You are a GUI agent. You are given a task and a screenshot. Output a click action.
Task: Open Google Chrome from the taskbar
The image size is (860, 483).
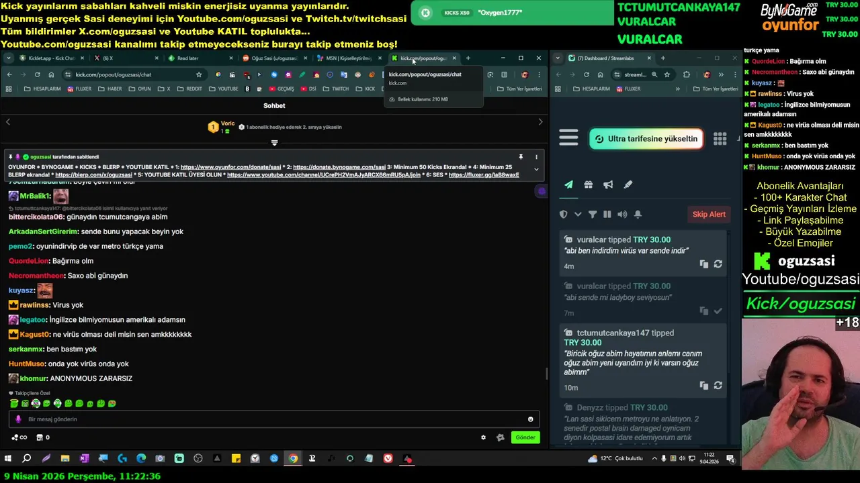[x=293, y=459]
